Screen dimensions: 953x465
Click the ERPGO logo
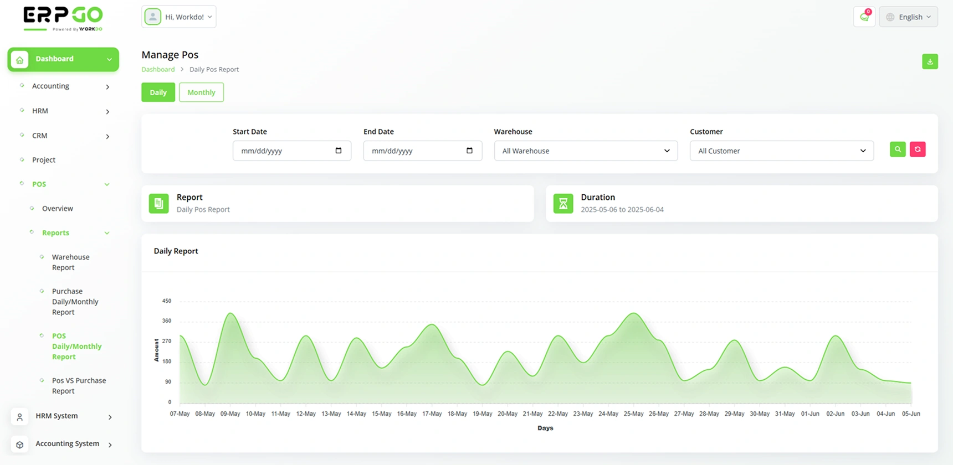pyautogui.click(x=63, y=18)
